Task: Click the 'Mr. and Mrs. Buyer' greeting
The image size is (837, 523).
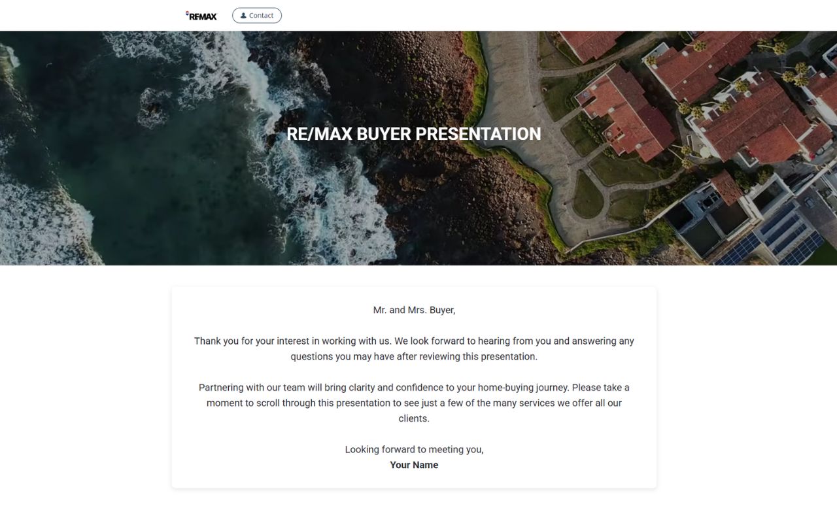Action: point(414,310)
